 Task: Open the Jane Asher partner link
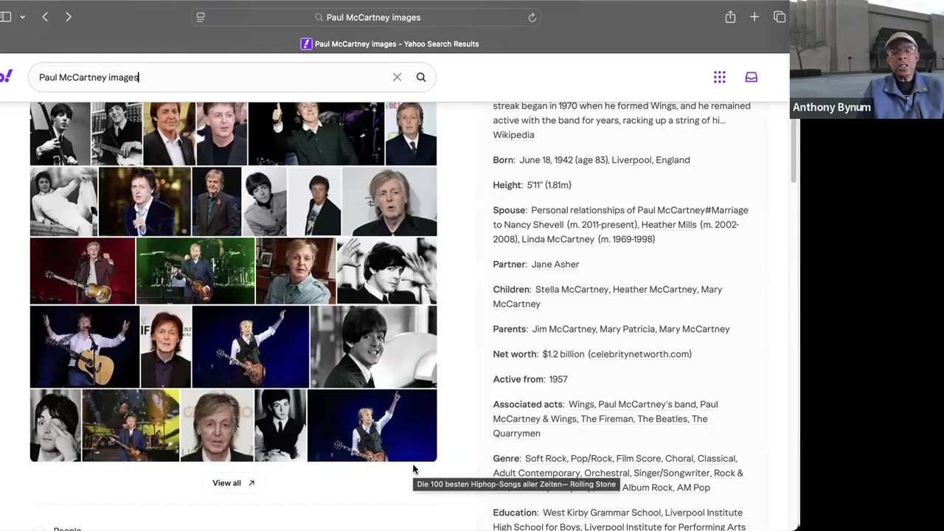555,265
